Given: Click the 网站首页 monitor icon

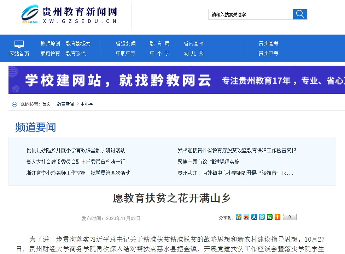Looking at the screenshot, I should (x=19, y=44).
